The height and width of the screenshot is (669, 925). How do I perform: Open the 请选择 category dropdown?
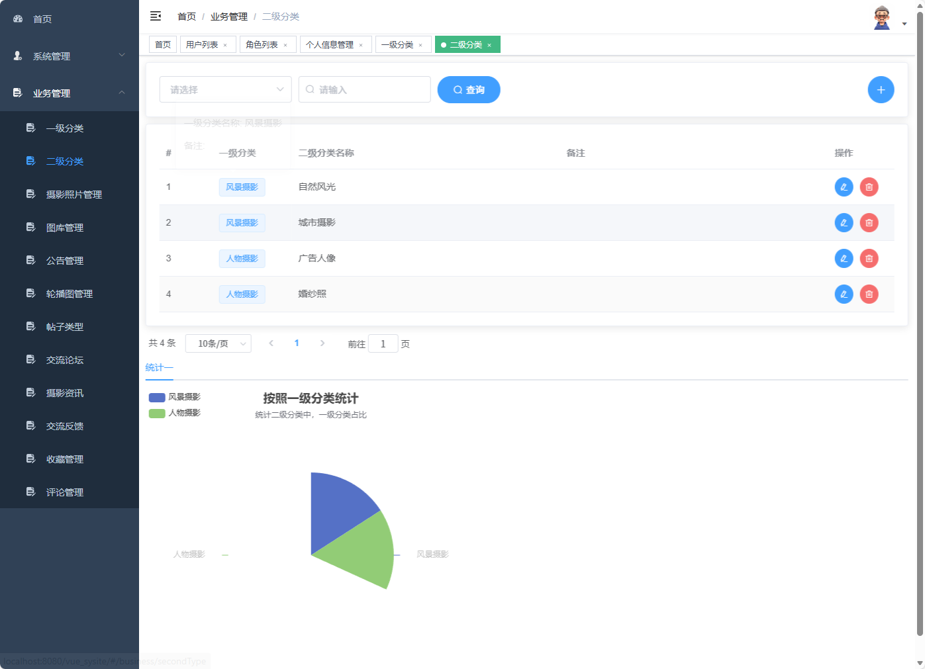coord(225,89)
